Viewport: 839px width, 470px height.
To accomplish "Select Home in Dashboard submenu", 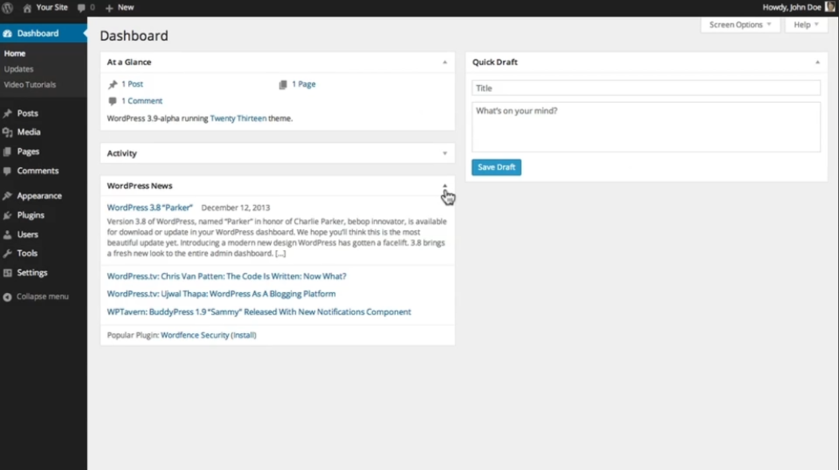I will tap(15, 54).
